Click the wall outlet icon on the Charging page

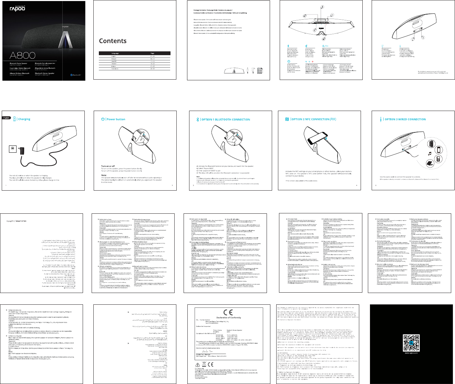[12, 149]
